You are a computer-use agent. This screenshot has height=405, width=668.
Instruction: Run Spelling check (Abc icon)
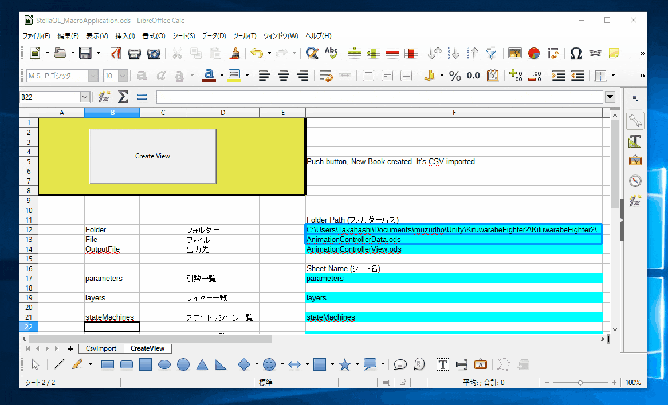pos(331,53)
